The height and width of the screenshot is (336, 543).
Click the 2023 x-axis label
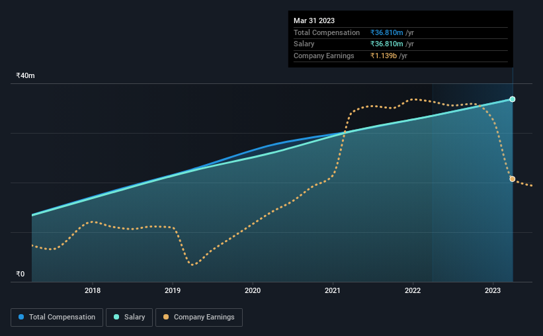(x=493, y=290)
